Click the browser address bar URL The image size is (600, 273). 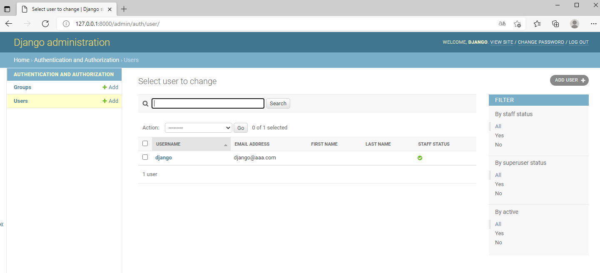[117, 24]
